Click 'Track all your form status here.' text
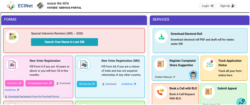 click(230, 73)
